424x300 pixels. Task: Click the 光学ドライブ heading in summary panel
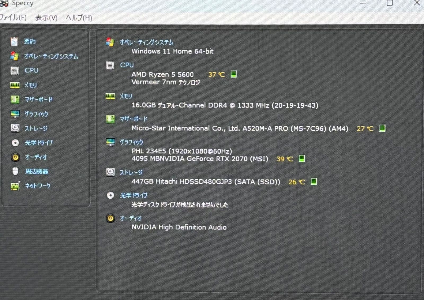[x=134, y=195]
